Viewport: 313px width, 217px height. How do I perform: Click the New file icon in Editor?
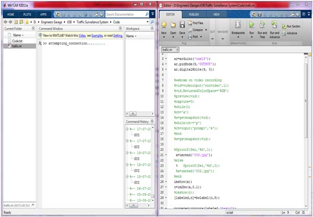point(164,25)
